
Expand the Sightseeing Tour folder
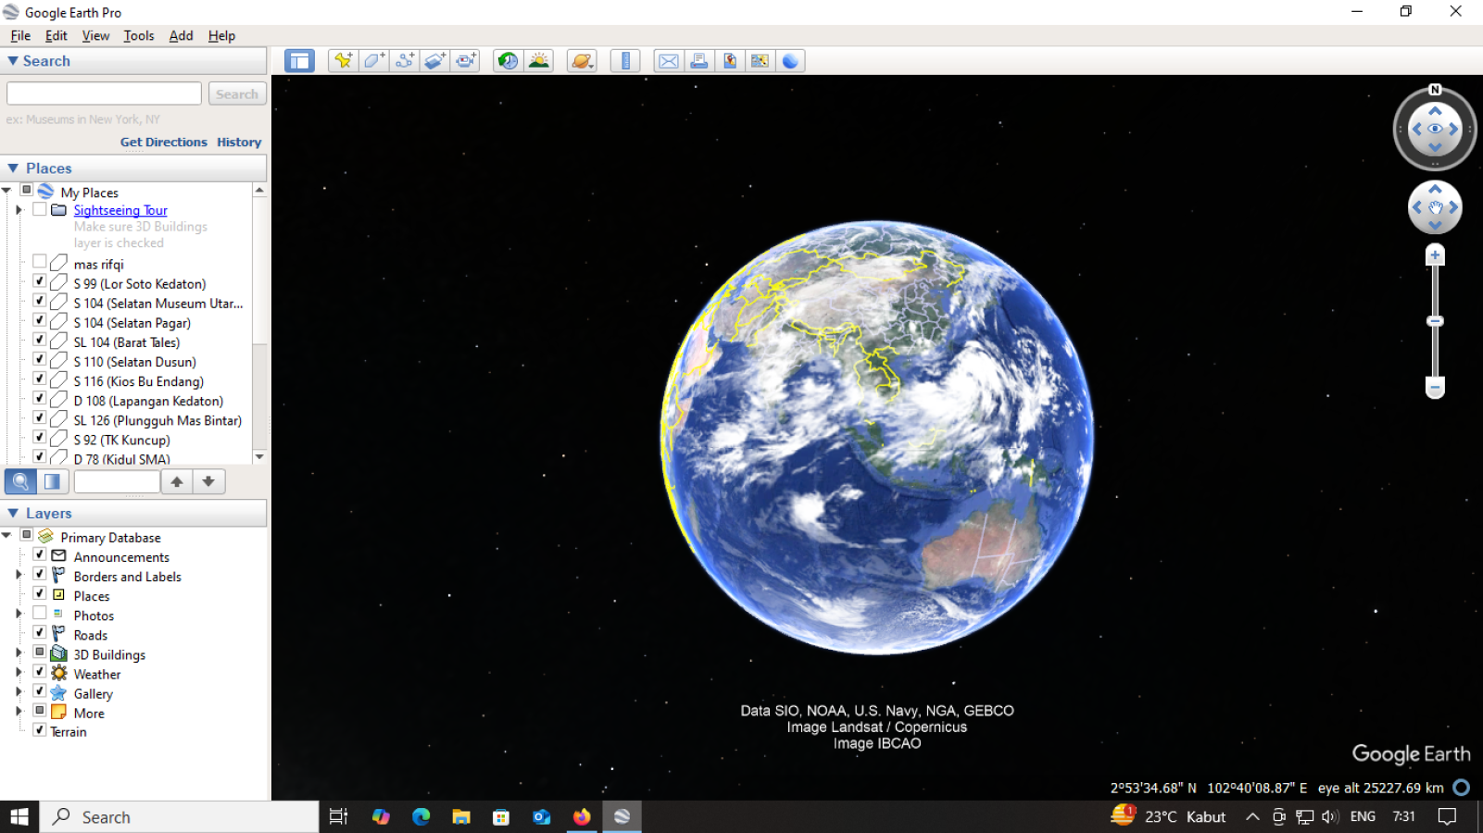coord(19,210)
